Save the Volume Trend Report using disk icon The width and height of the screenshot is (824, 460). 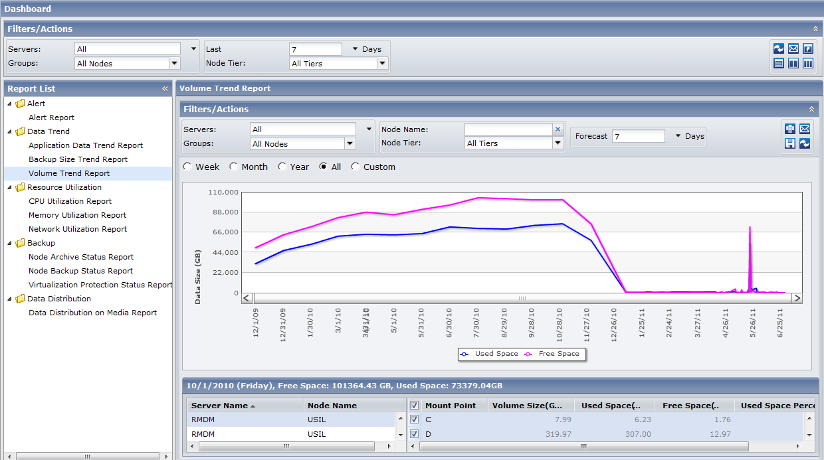point(790,143)
